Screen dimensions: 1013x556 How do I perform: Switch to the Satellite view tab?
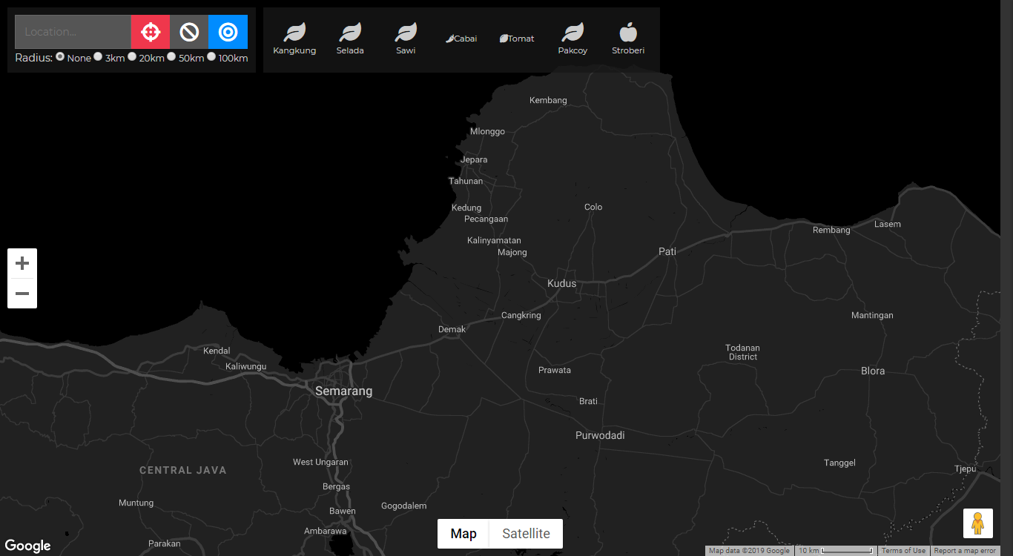pos(527,534)
